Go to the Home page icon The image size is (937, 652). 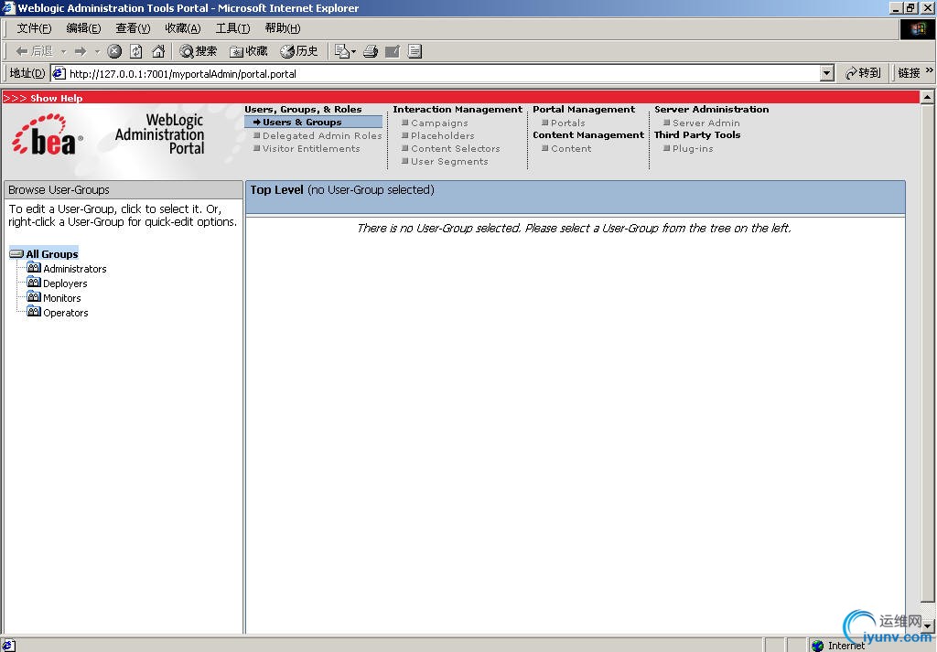pos(158,51)
